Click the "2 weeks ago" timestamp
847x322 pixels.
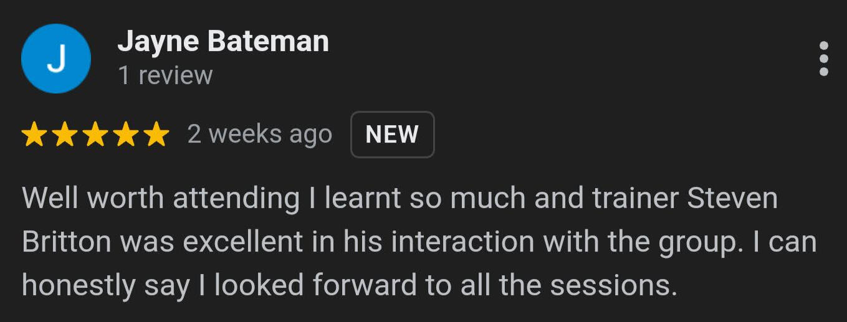click(x=260, y=135)
